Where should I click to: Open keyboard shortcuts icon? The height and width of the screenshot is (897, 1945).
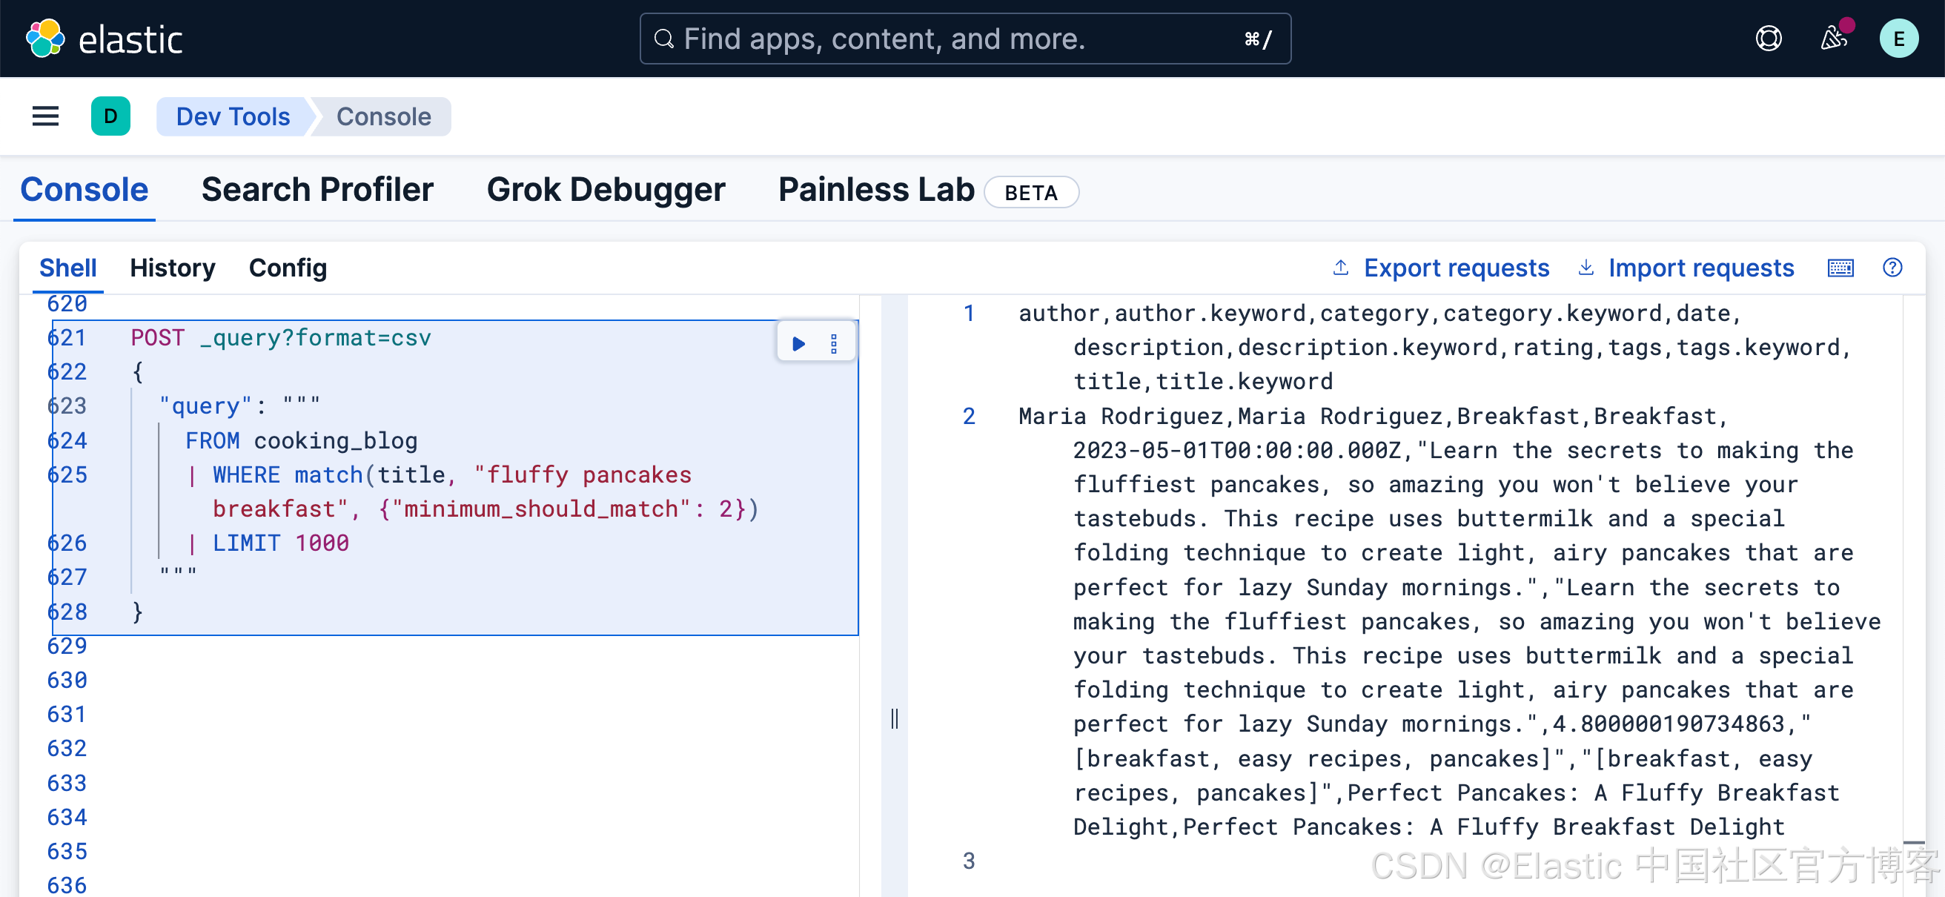1840,268
